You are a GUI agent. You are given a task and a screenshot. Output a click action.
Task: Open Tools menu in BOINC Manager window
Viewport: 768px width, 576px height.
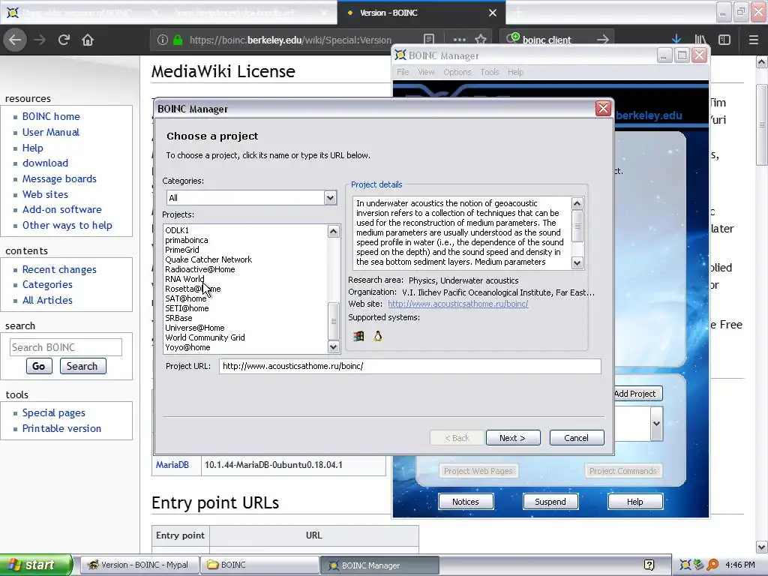click(489, 72)
